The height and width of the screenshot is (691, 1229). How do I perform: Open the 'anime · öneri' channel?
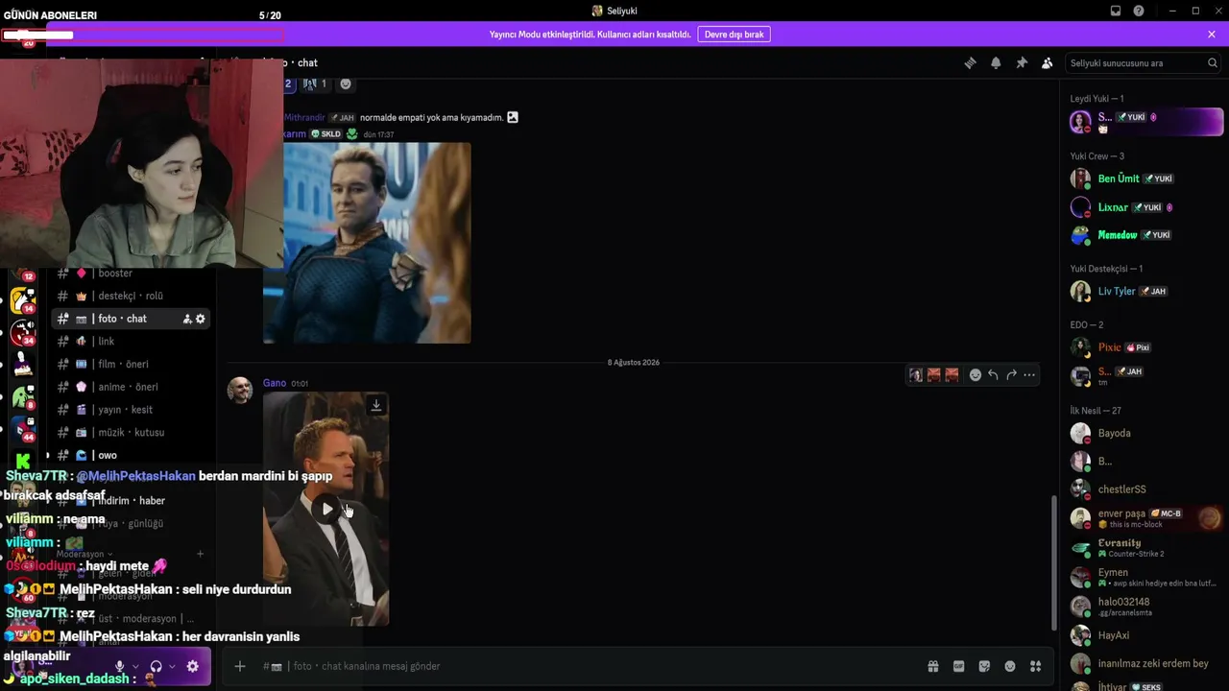[x=131, y=387]
